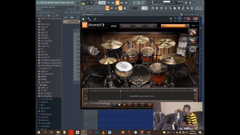The image size is (240, 135).
Task: Click the FL Studio transport pause/play button
Action: coord(87,3)
